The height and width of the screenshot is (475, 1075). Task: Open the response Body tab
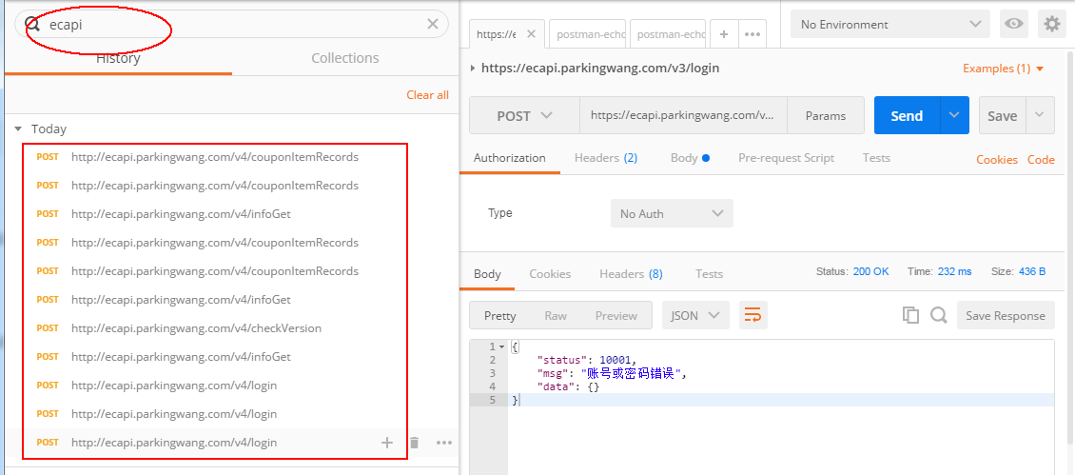[x=487, y=274]
